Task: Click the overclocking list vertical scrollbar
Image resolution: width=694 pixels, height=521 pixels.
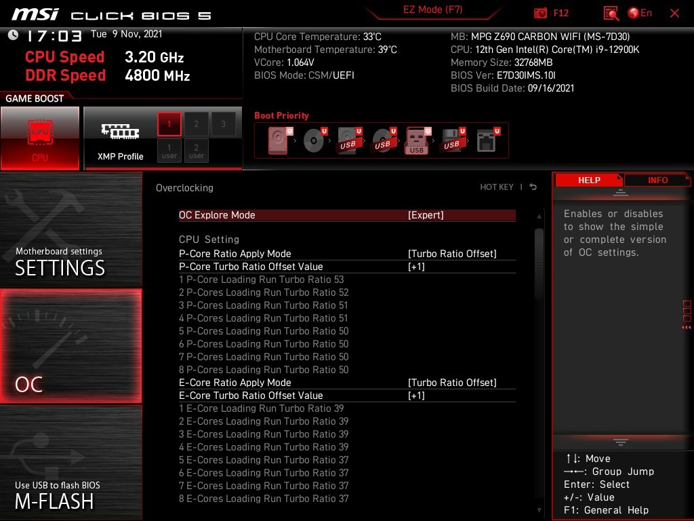Action: [x=539, y=265]
